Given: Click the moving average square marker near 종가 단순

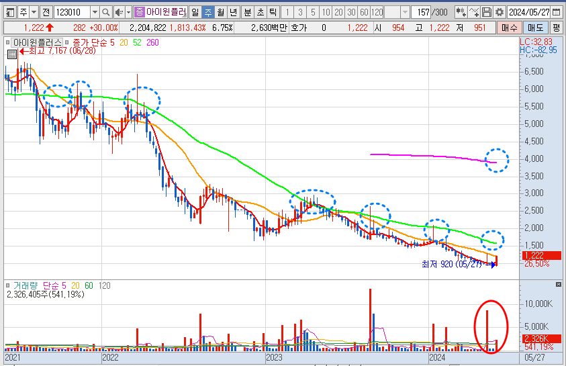Looking at the screenshot, I should tap(66, 42).
